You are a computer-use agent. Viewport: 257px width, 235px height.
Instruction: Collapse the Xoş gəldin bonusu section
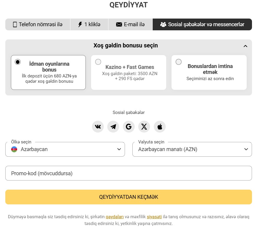pos(246,46)
